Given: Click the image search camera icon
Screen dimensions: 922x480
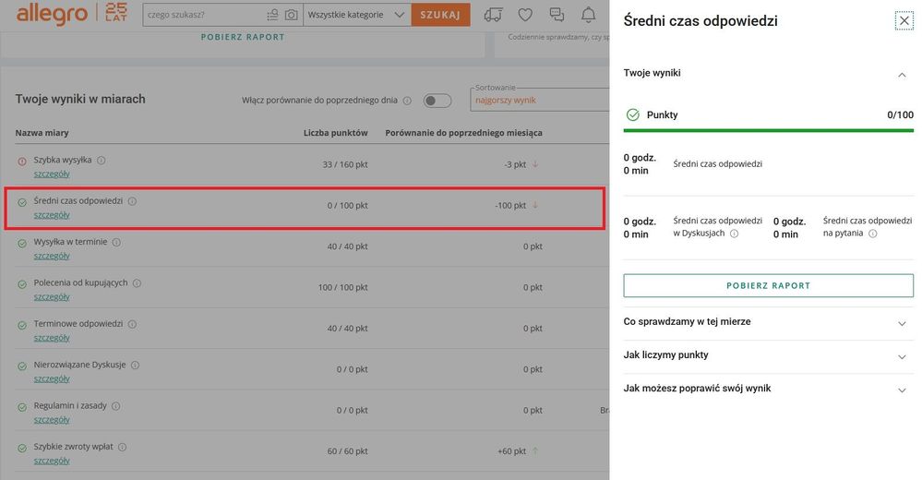Looking at the screenshot, I should click(x=292, y=15).
